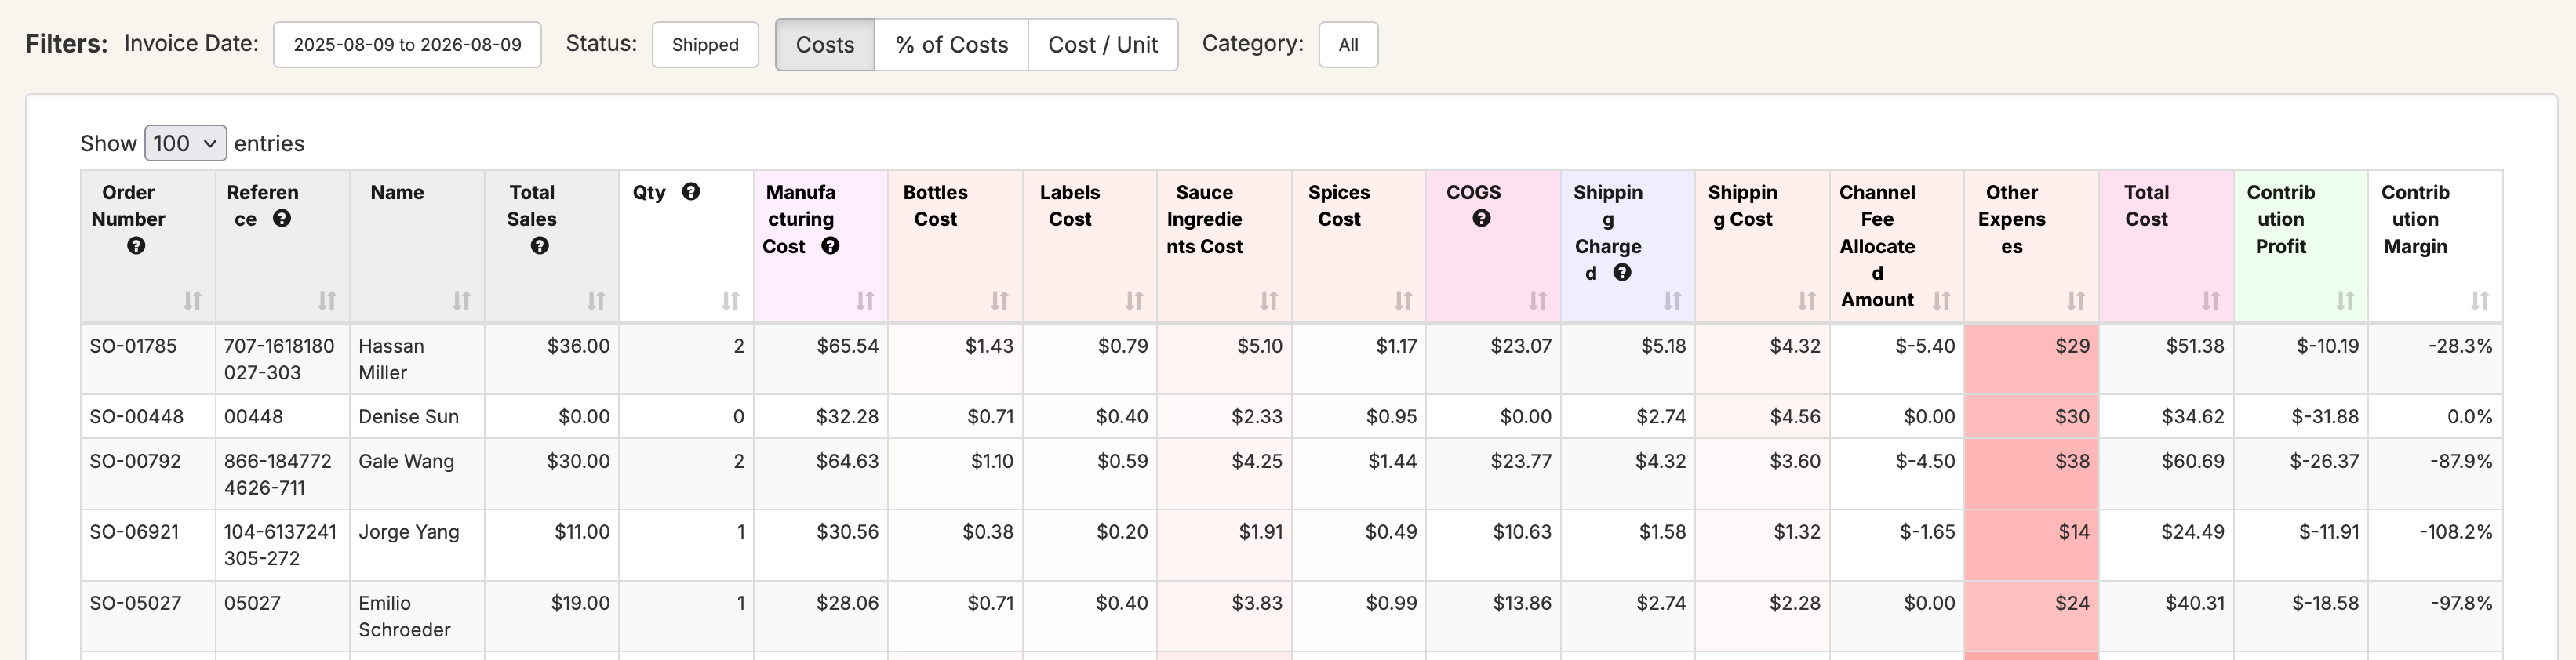Screen dimensions: 2576x660
Task: Click customer name Hassan Miller
Action: [x=391, y=359]
